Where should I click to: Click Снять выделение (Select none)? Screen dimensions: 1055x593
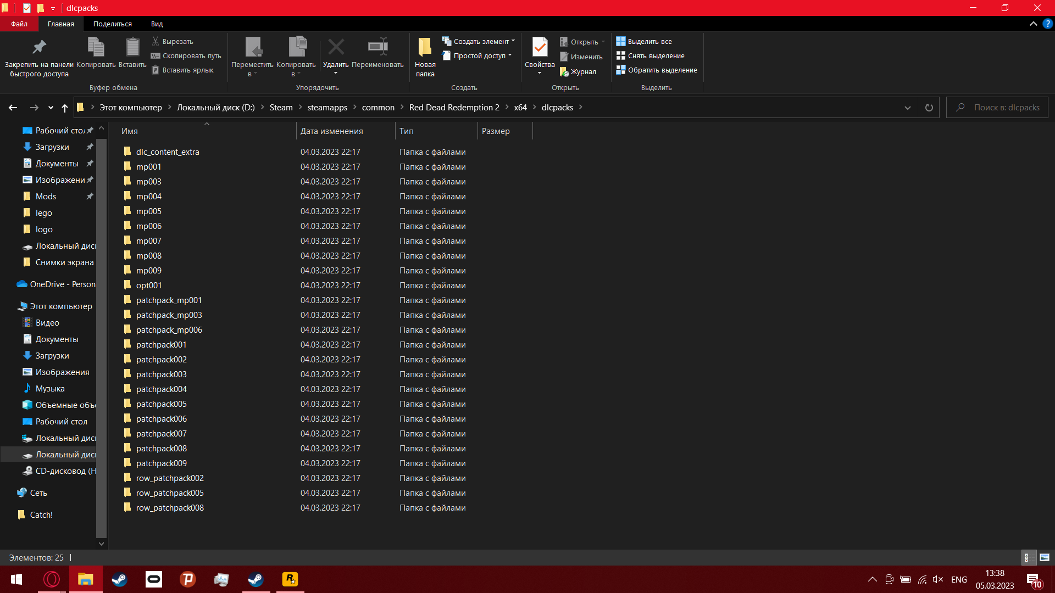pyautogui.click(x=650, y=56)
